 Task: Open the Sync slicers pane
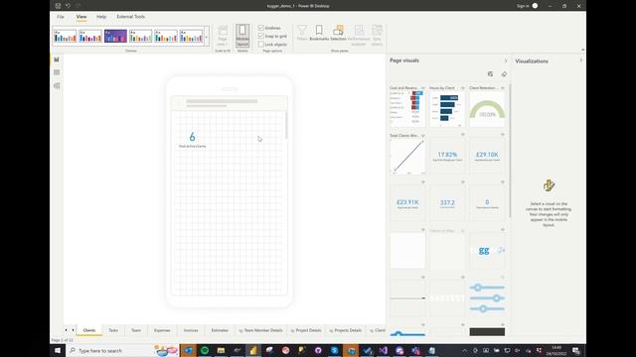pos(377,36)
